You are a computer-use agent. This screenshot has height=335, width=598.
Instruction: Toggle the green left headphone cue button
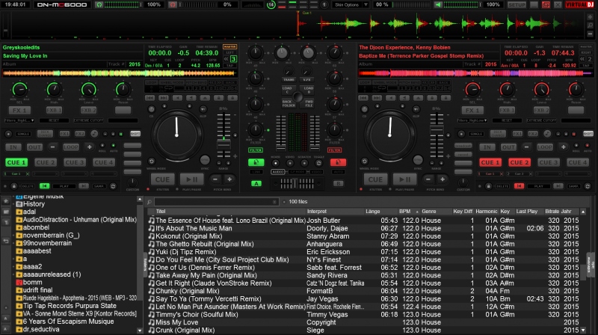[256, 162]
